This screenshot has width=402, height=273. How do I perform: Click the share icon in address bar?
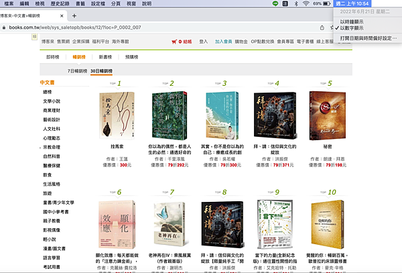pos(322,28)
